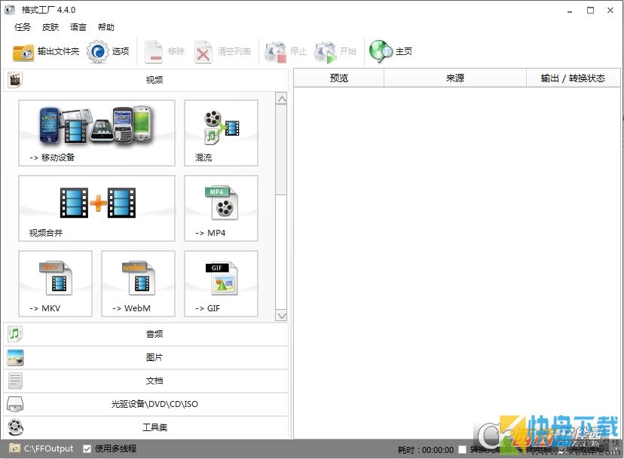Choose the -> MP4 conversion tile
The height and width of the screenshot is (459, 624).
(x=221, y=208)
